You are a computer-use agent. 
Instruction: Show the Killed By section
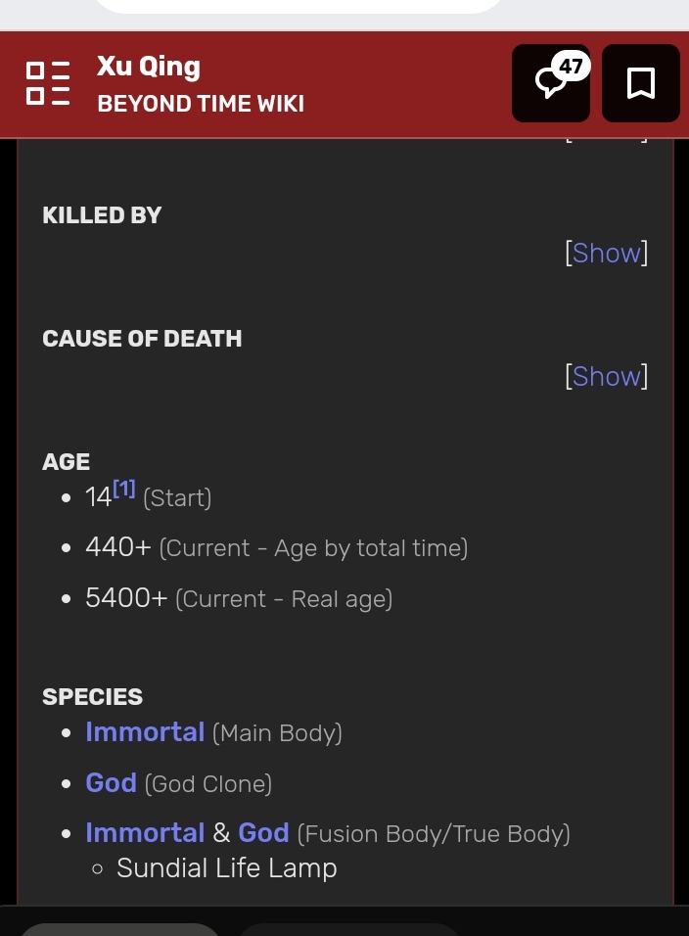pyautogui.click(x=606, y=254)
